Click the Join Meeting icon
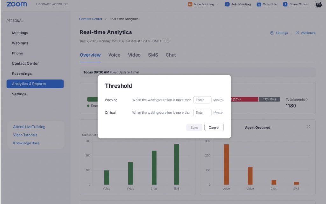This screenshot has height=204, width=326. 227,4
